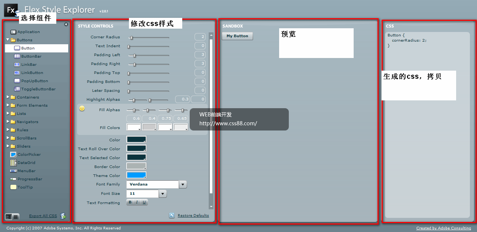Open the Color swatch picker

point(136,139)
